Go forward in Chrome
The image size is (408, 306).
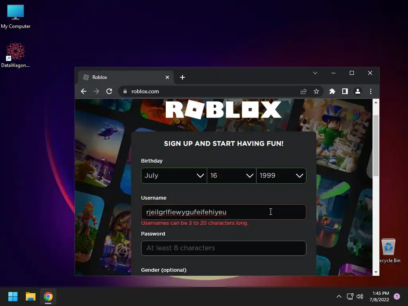point(96,91)
